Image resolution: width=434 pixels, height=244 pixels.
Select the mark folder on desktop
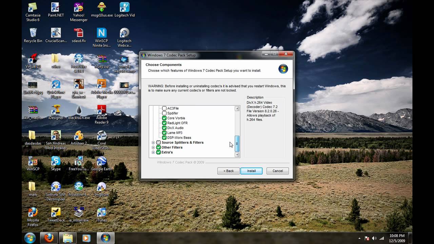pos(33,189)
